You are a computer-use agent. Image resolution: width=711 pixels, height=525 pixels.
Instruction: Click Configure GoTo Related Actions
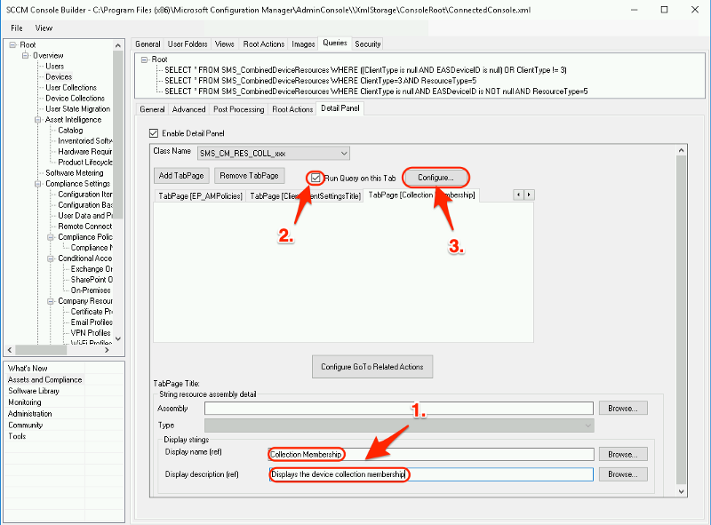coord(372,366)
